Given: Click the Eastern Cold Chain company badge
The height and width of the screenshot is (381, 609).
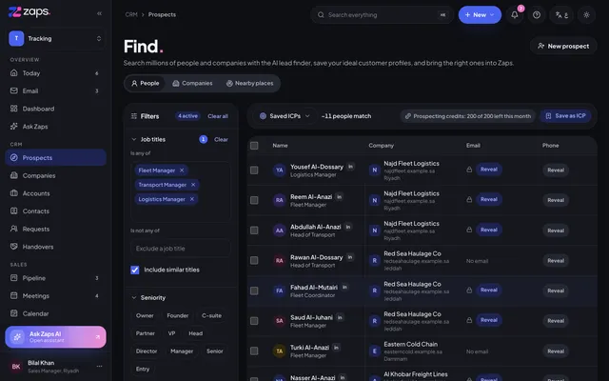Looking at the screenshot, I should (374, 351).
